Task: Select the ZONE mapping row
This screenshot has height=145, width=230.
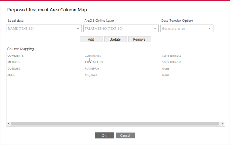Action: tap(115, 75)
